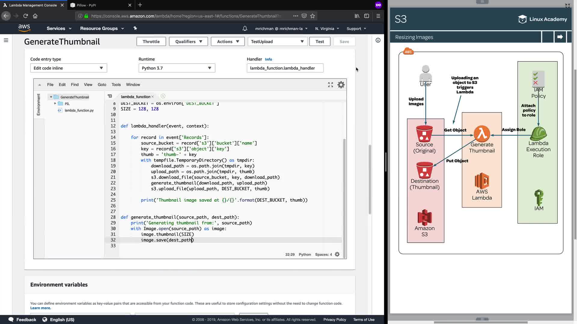Open the Learn more link
Image resolution: width=577 pixels, height=324 pixels.
click(x=41, y=308)
